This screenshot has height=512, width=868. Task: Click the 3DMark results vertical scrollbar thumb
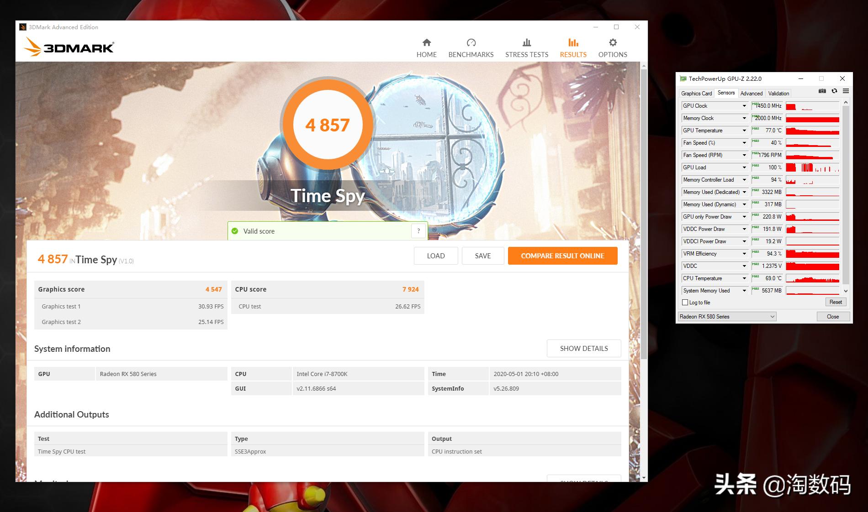(x=644, y=214)
